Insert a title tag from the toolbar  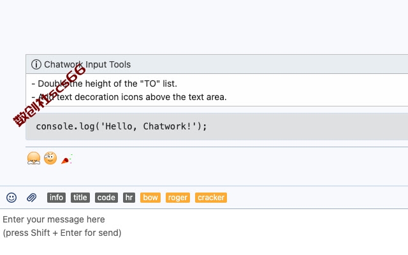[x=80, y=198]
